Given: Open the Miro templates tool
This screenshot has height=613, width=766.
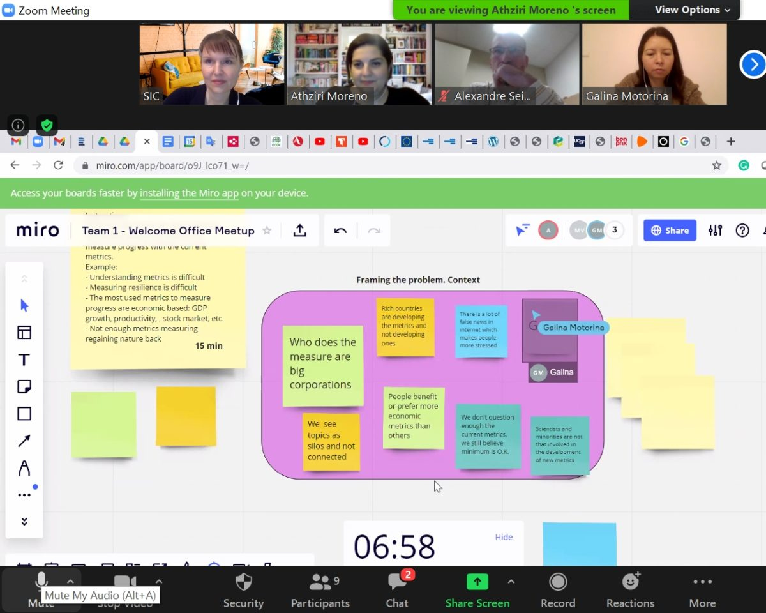Looking at the screenshot, I should click(24, 332).
